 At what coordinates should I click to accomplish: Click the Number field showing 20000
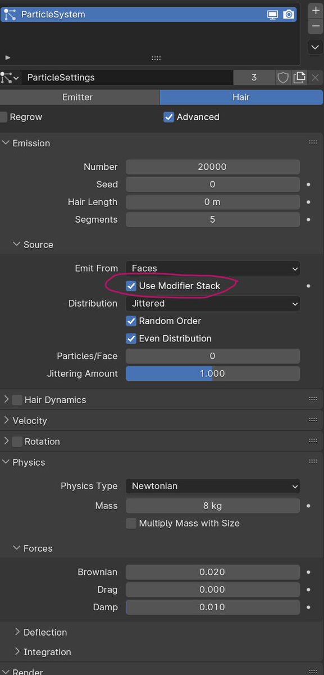pyautogui.click(x=213, y=167)
